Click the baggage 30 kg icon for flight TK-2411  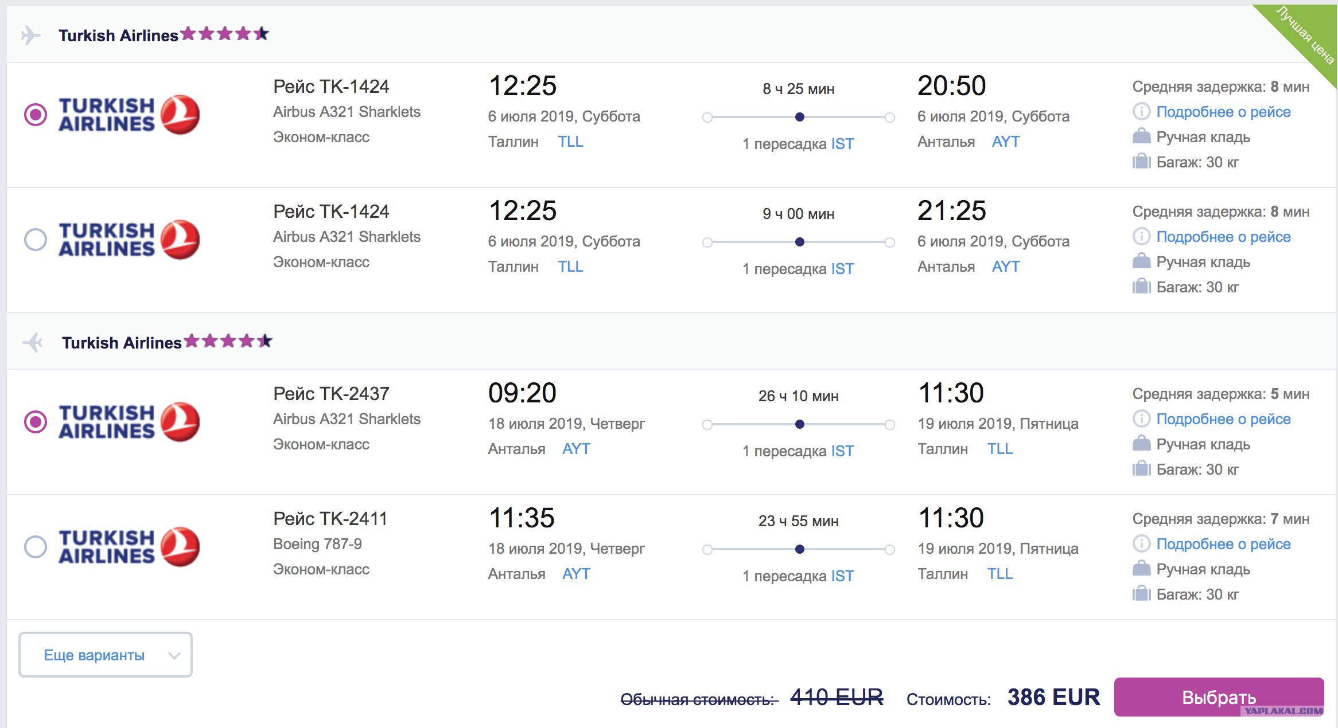pos(1141,594)
